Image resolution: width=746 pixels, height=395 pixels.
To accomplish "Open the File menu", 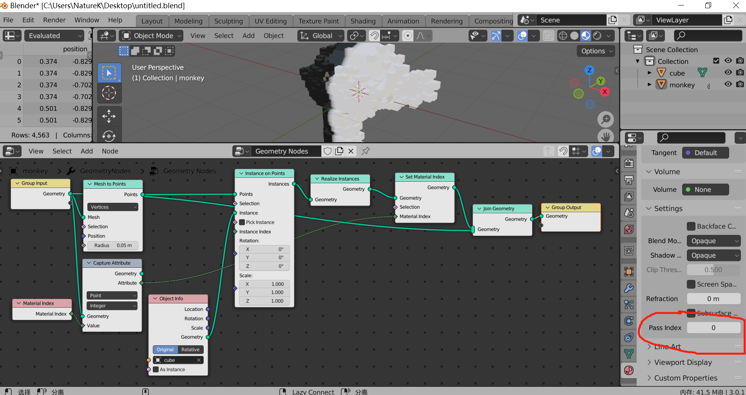I will 8,20.
